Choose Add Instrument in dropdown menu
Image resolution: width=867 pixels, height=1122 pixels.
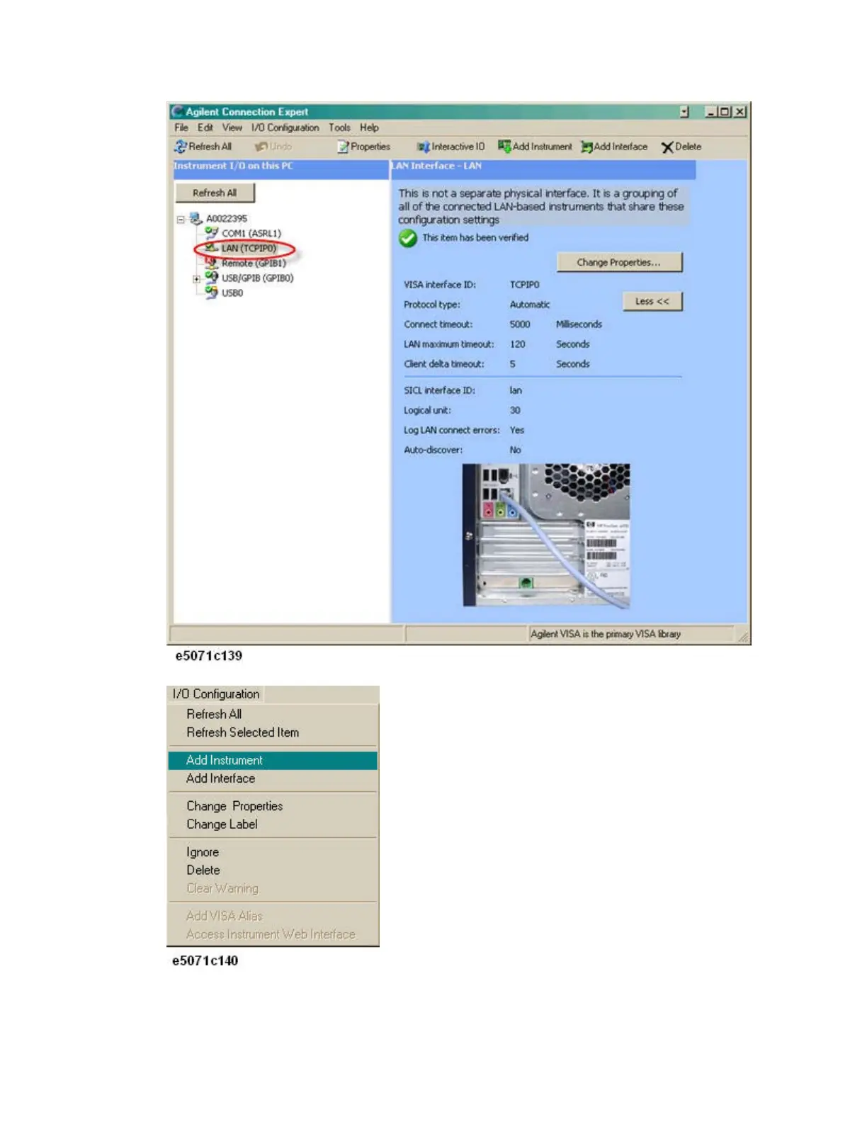point(273,760)
